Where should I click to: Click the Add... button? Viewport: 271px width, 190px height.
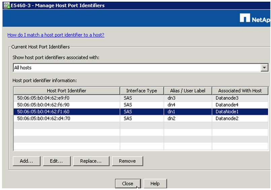(27, 161)
